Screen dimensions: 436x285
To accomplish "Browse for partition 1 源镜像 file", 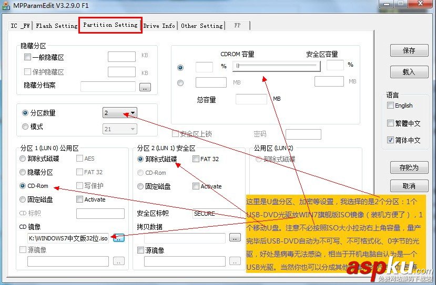I will point(119,261).
